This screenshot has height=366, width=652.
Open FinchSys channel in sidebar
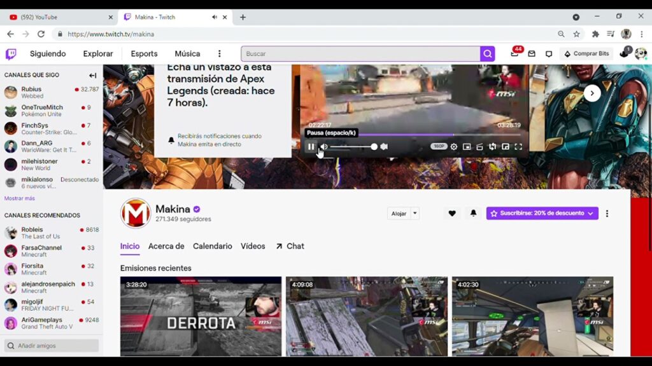point(52,128)
